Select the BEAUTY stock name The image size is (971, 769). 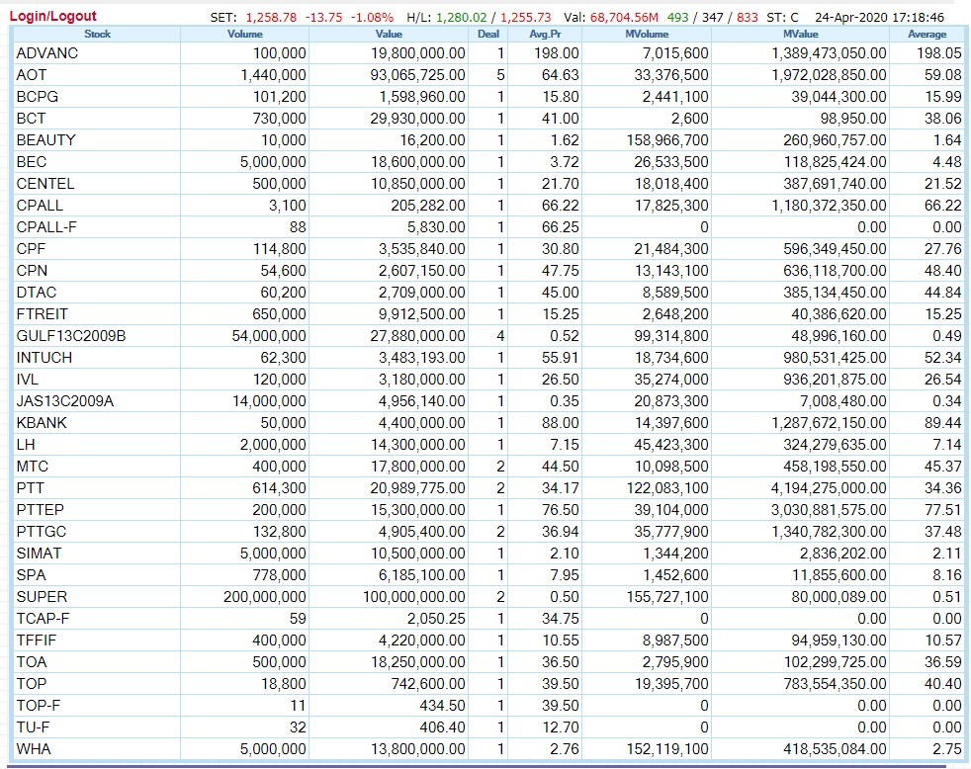[45, 140]
